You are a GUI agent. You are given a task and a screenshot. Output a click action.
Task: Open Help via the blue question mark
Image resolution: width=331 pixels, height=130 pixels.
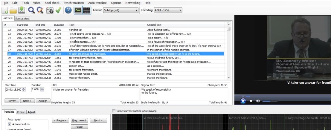[68, 10]
